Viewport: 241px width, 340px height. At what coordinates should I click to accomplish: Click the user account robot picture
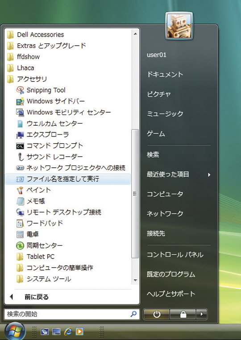179,26
